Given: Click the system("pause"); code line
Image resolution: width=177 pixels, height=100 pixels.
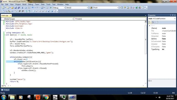Looking at the screenshot, I should (x=18, y=79).
